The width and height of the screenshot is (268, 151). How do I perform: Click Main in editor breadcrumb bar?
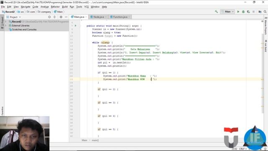(84, 140)
